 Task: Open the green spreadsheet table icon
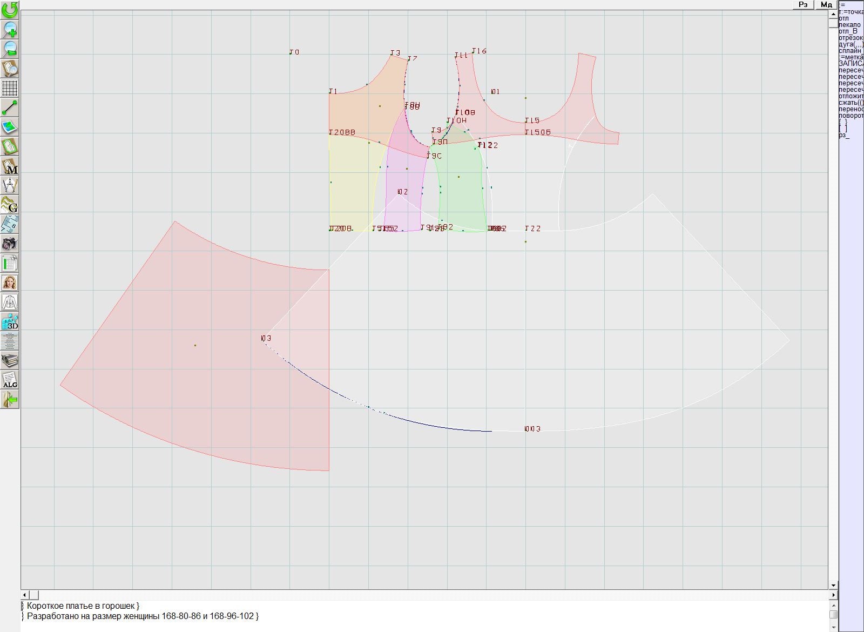point(10,263)
